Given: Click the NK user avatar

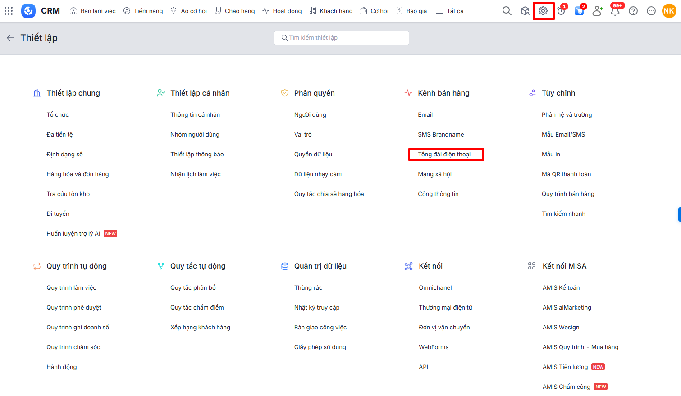Looking at the screenshot, I should point(669,11).
